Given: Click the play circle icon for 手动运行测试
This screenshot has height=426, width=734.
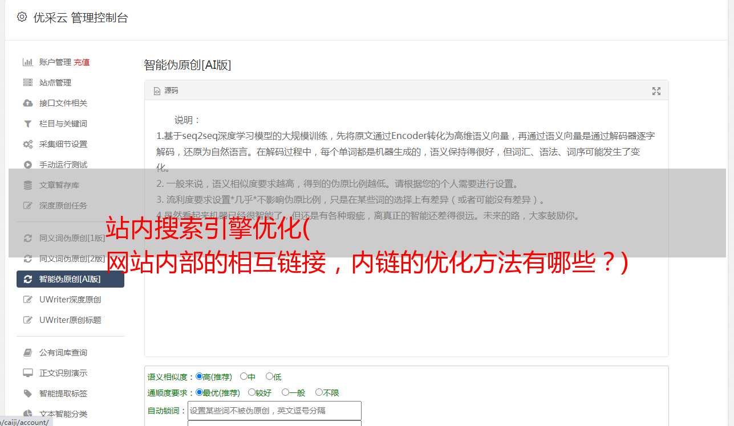Looking at the screenshot, I should coord(27,165).
